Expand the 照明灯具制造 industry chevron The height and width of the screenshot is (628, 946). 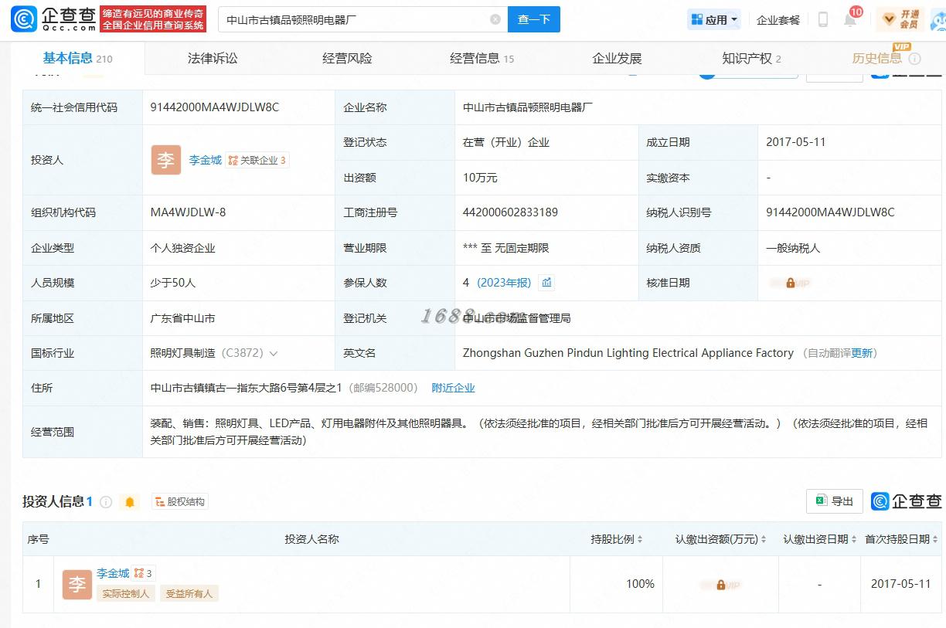274,354
